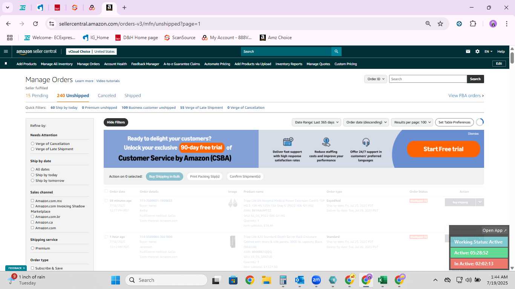Click the Seller Central search magnifier button
The image size is (515, 289).
point(336,52)
